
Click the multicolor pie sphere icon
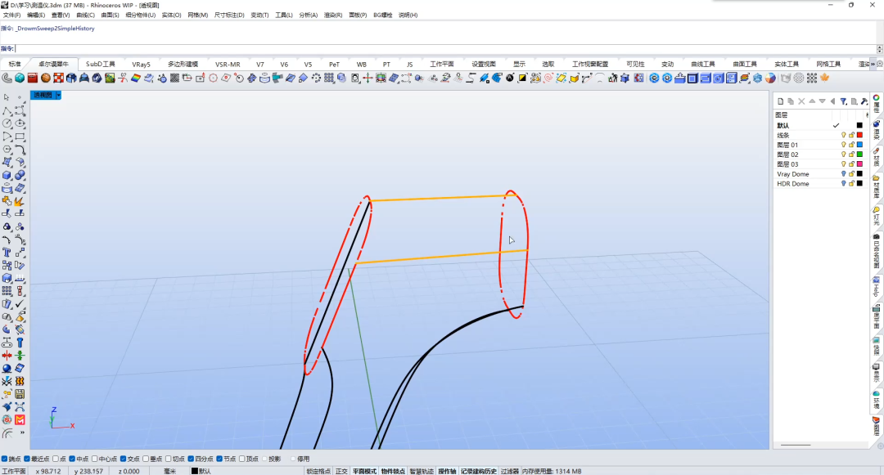click(770, 78)
